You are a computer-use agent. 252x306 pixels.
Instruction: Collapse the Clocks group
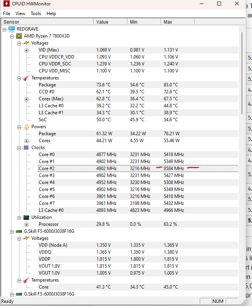19,148
